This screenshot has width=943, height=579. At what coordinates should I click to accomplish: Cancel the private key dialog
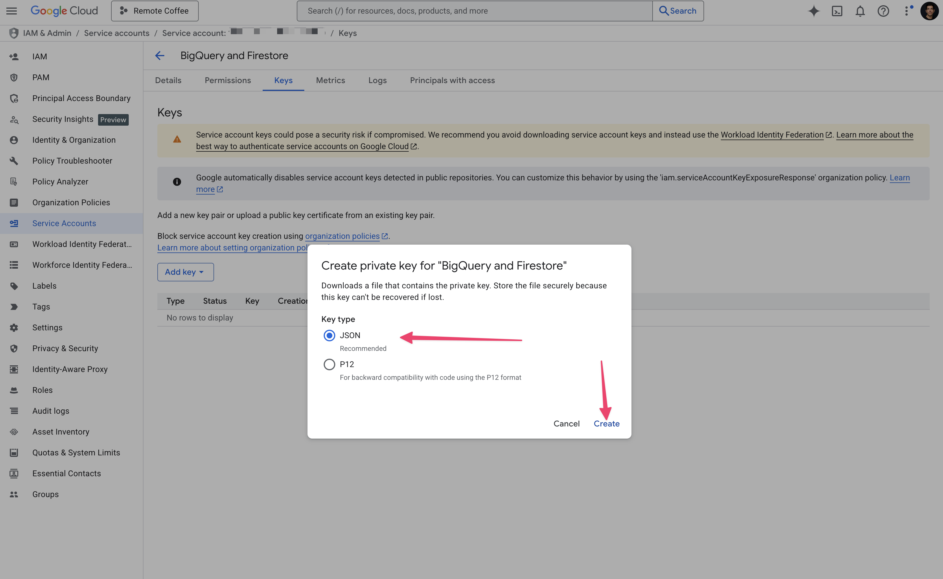566,424
